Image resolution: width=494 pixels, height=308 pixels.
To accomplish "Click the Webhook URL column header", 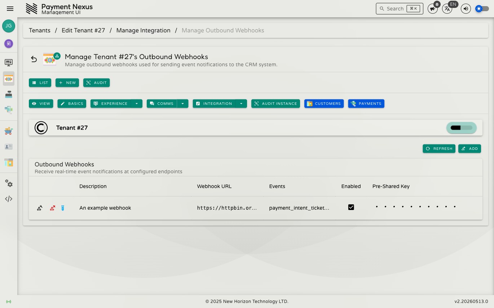I will pos(214,186).
